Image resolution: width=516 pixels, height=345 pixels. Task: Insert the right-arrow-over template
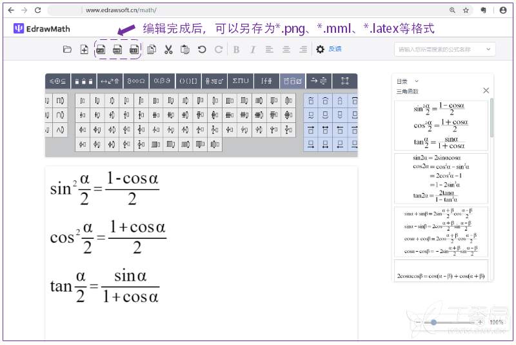tap(311, 129)
